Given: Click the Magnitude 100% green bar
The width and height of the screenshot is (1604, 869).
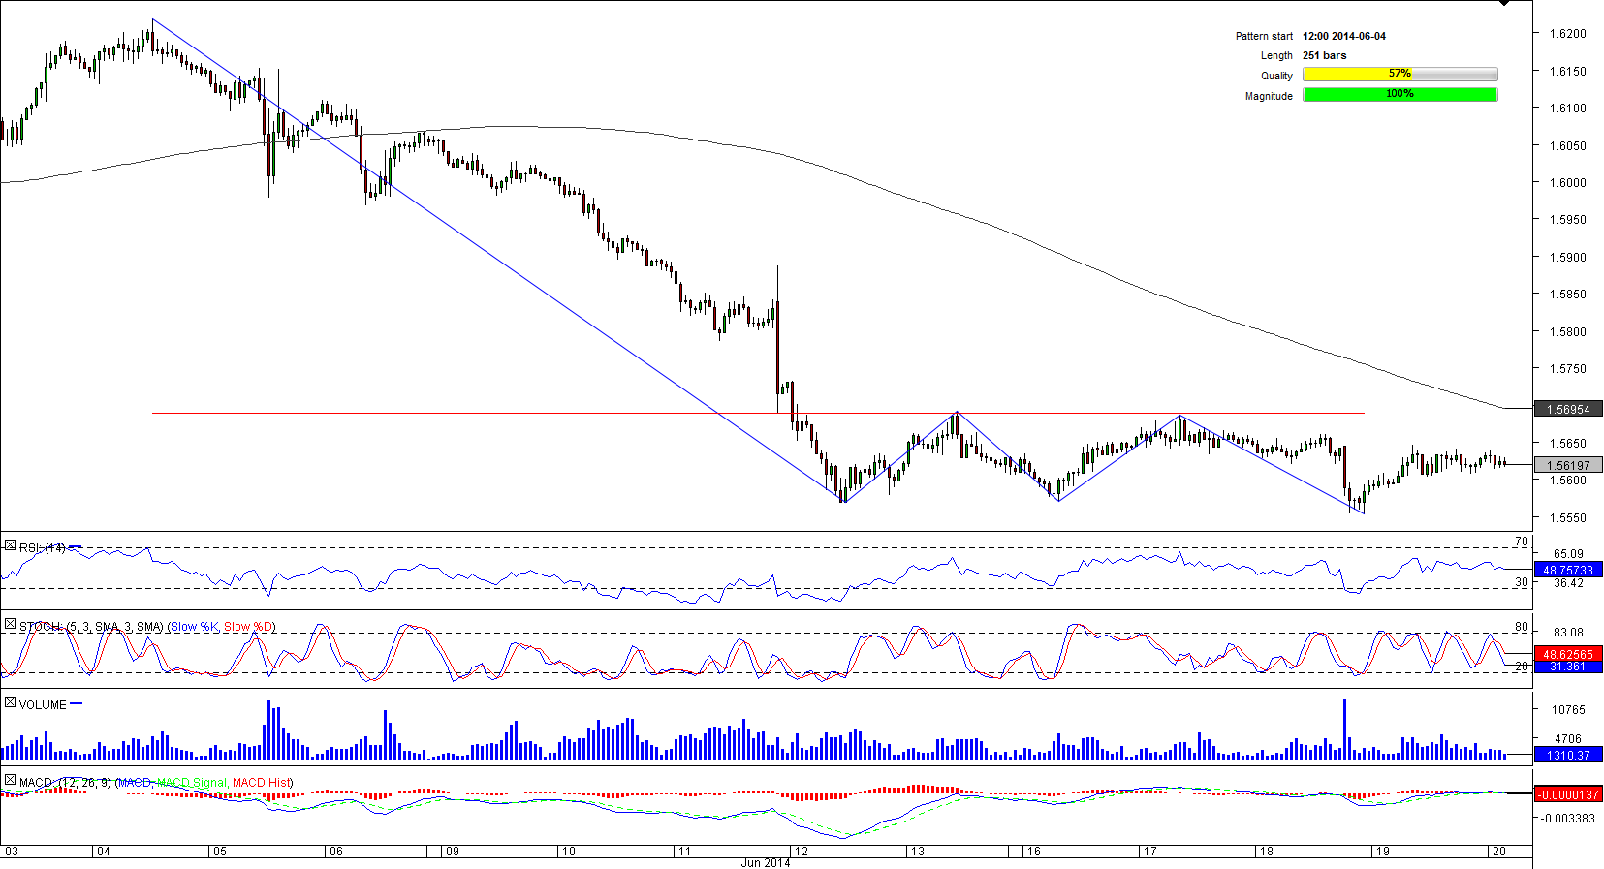Looking at the screenshot, I should 1400,94.
